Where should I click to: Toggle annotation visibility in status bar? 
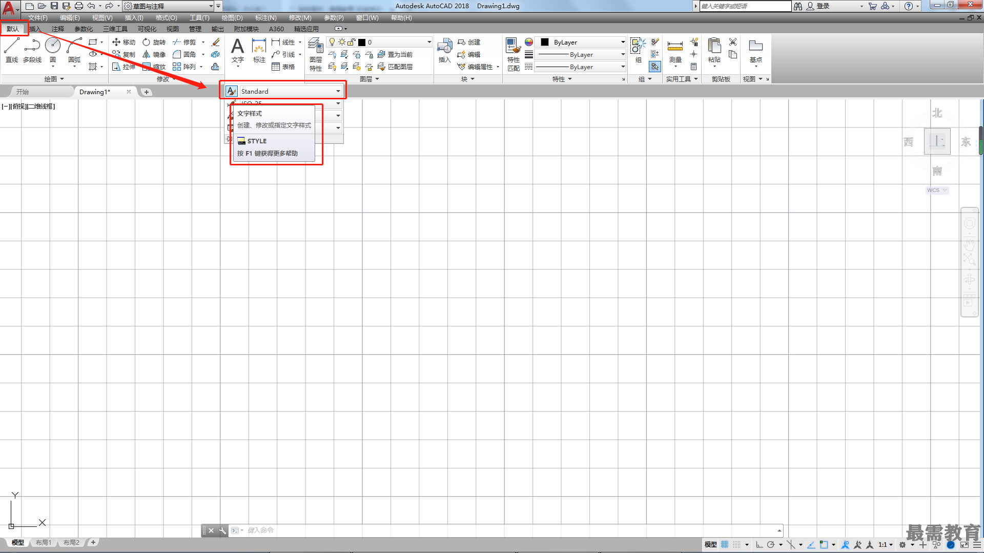click(x=846, y=545)
